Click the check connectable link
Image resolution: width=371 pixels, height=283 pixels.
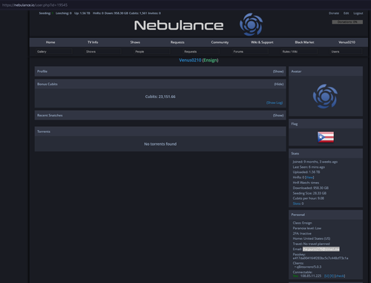click(340, 276)
